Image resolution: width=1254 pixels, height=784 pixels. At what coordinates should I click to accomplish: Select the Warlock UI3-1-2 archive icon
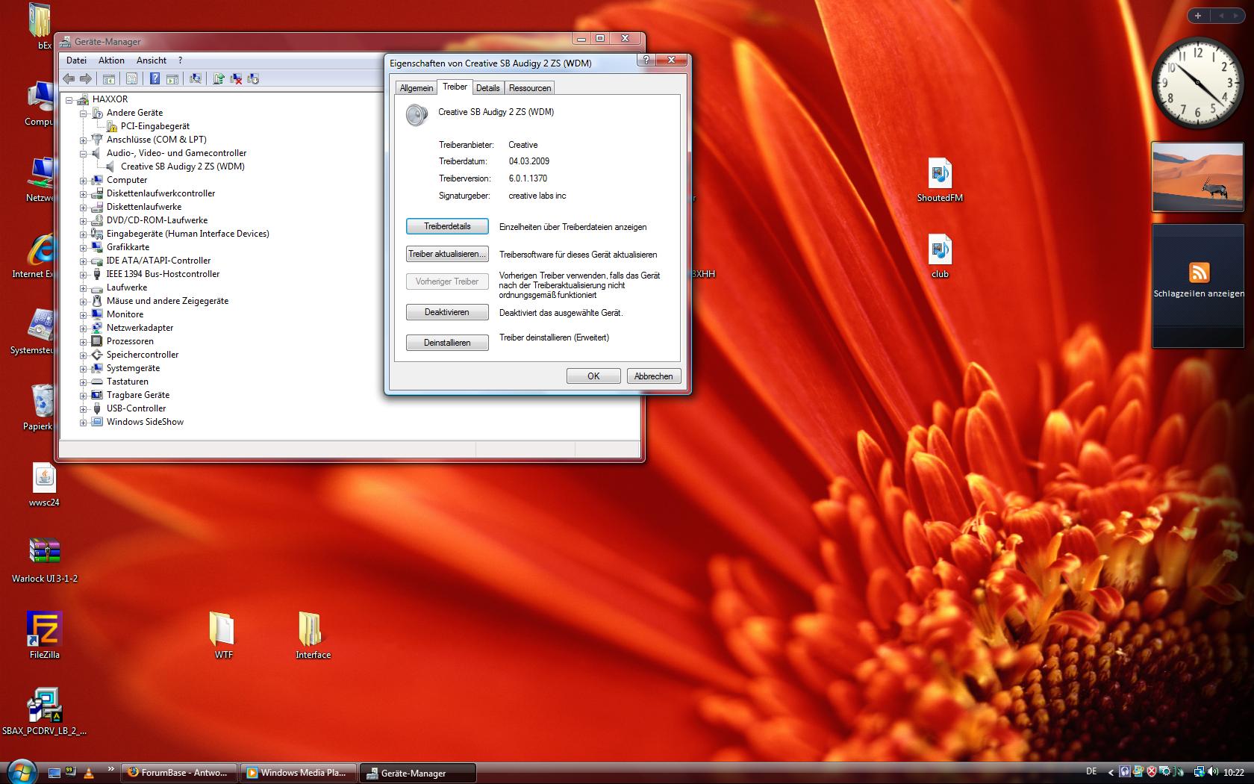pyautogui.click(x=44, y=560)
